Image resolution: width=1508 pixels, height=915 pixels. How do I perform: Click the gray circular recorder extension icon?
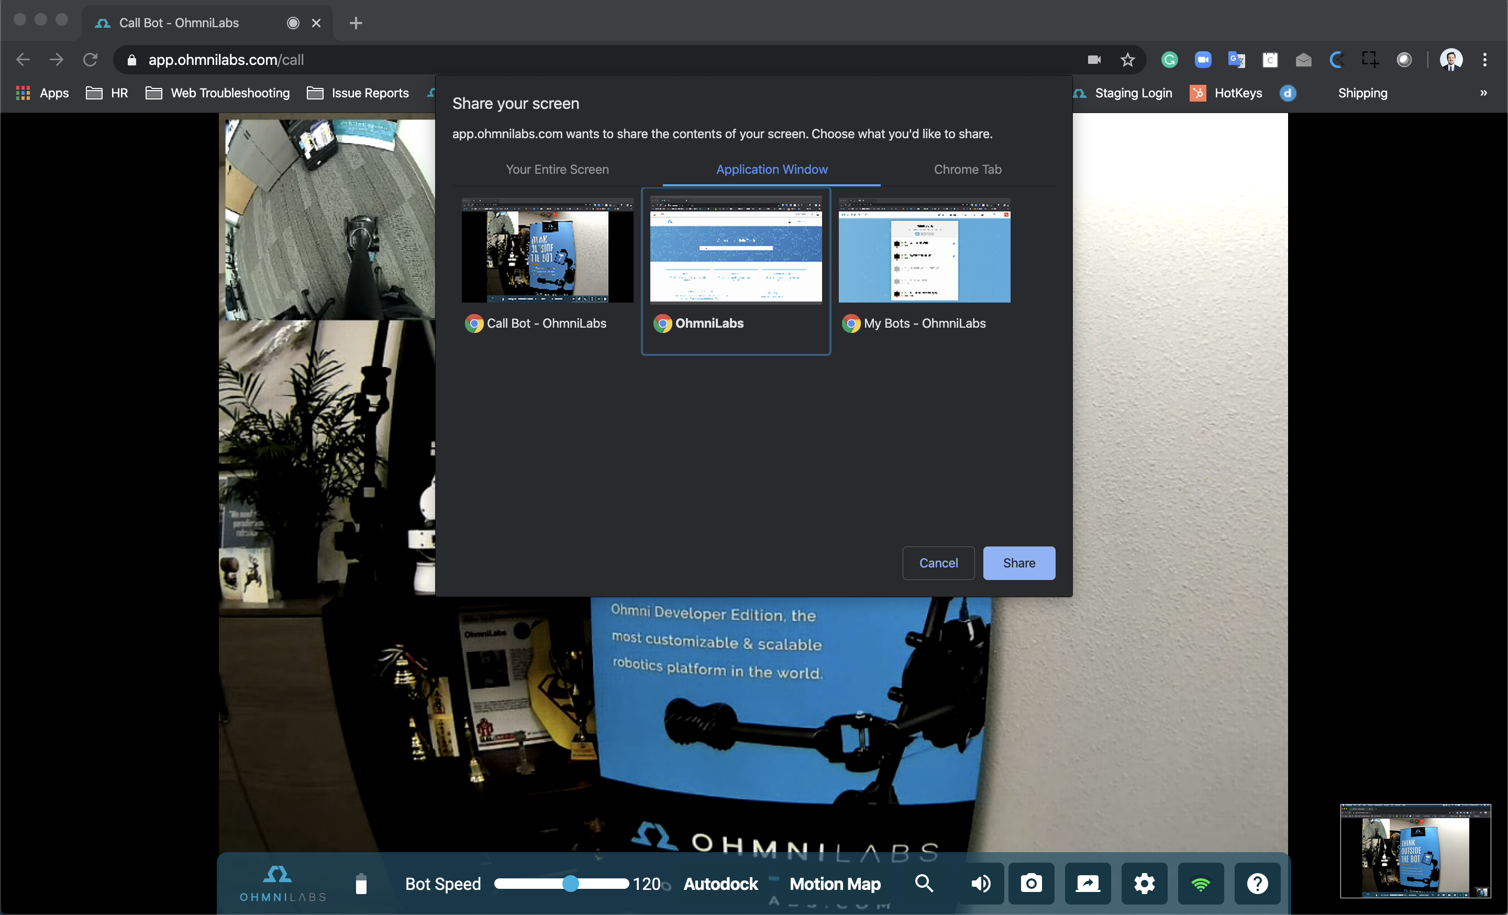[x=1404, y=59]
